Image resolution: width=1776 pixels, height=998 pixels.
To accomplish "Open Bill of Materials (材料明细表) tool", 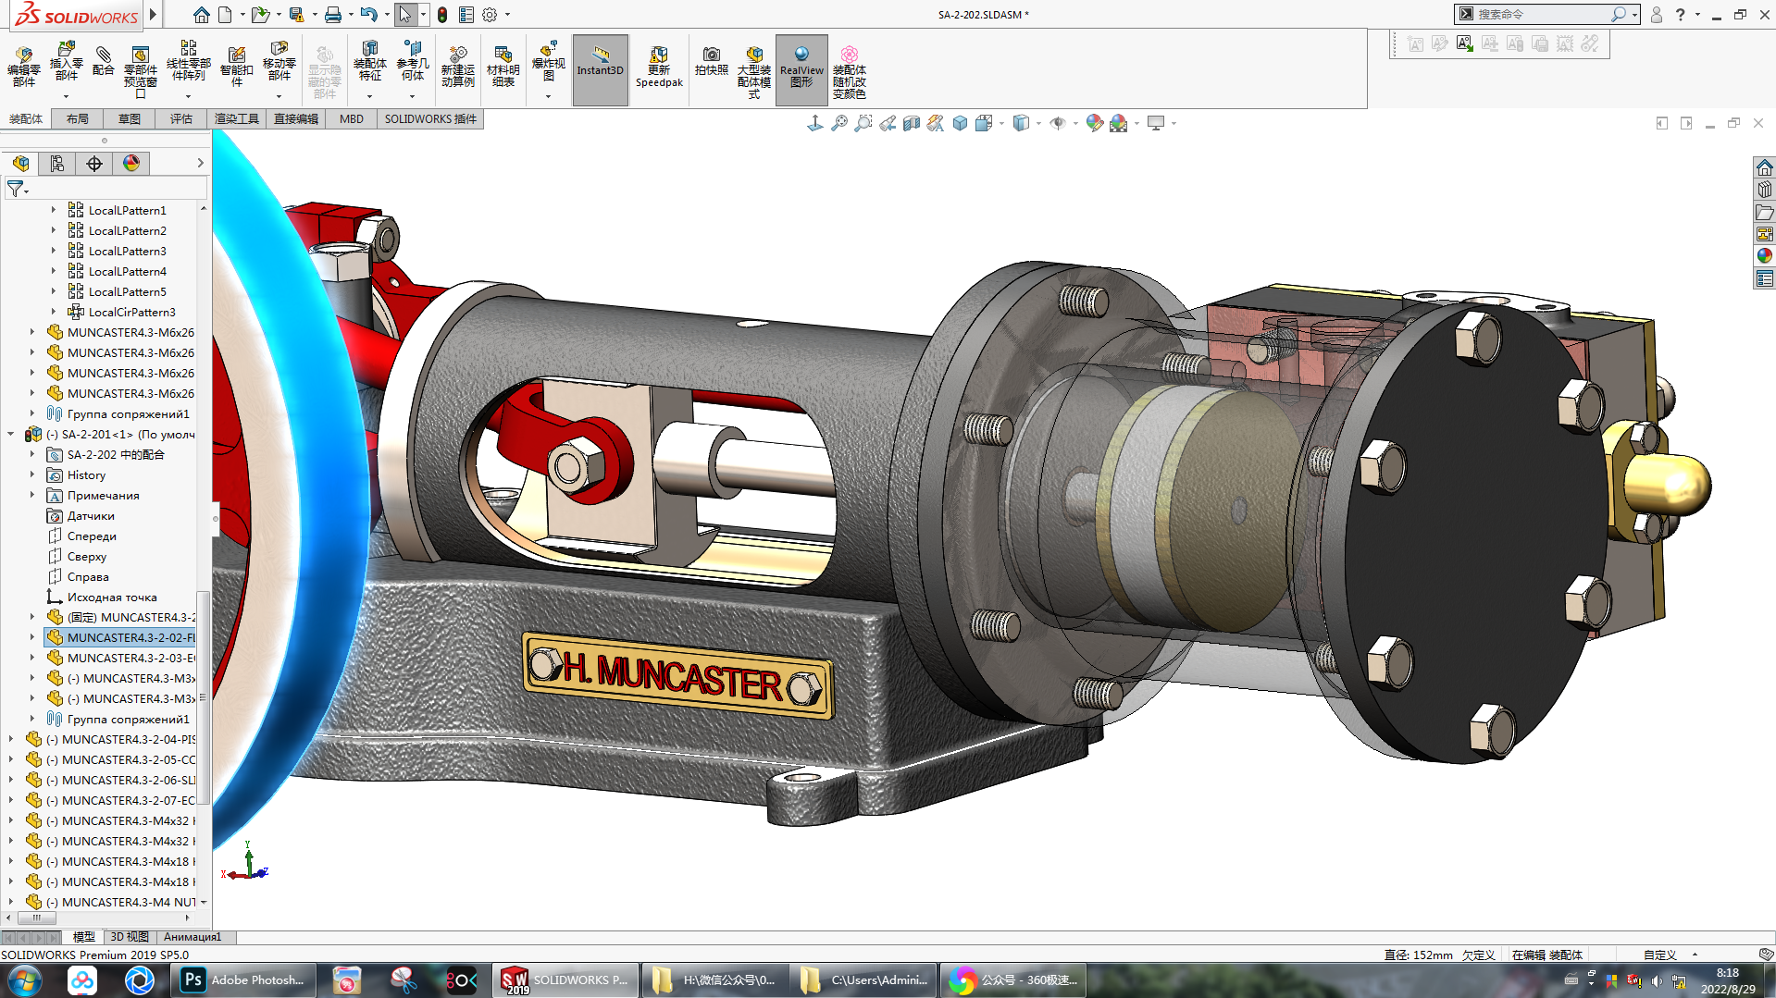I will 503,67.
